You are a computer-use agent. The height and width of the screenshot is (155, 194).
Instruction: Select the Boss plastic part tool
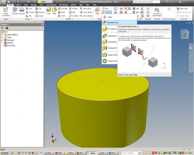[136, 12]
